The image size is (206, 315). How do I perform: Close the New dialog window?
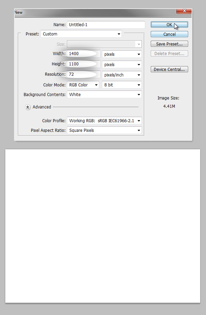(x=184, y=11)
